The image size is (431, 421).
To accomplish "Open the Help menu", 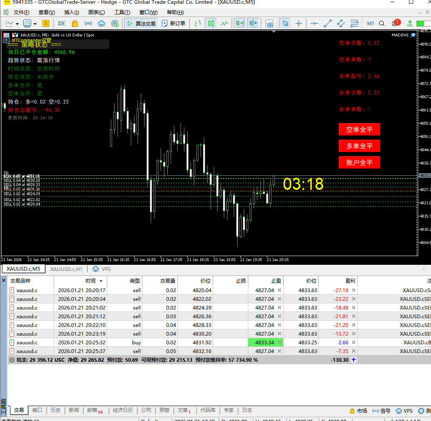I will point(175,12).
